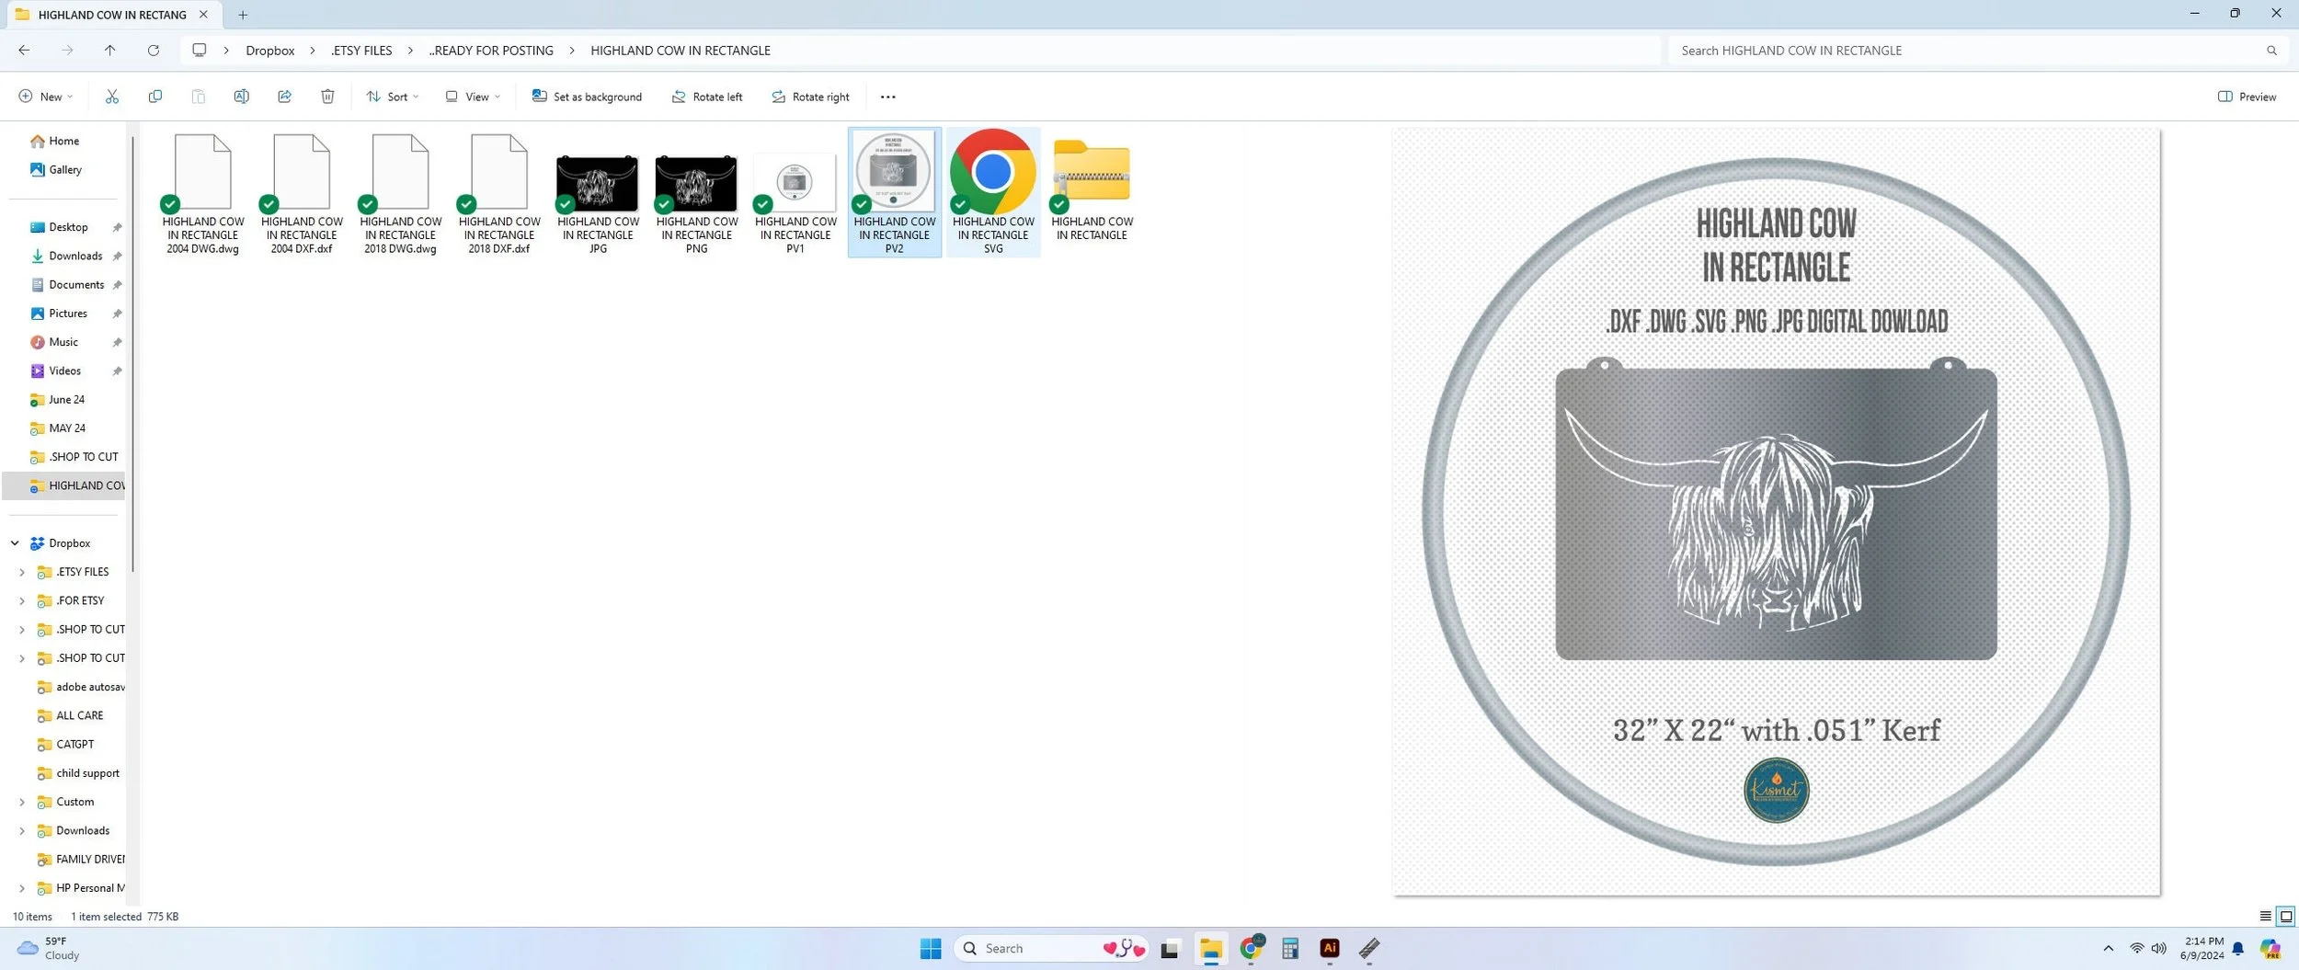Click the weather widget showing 59°F
Screen dimensions: 2299x970
click(48, 948)
